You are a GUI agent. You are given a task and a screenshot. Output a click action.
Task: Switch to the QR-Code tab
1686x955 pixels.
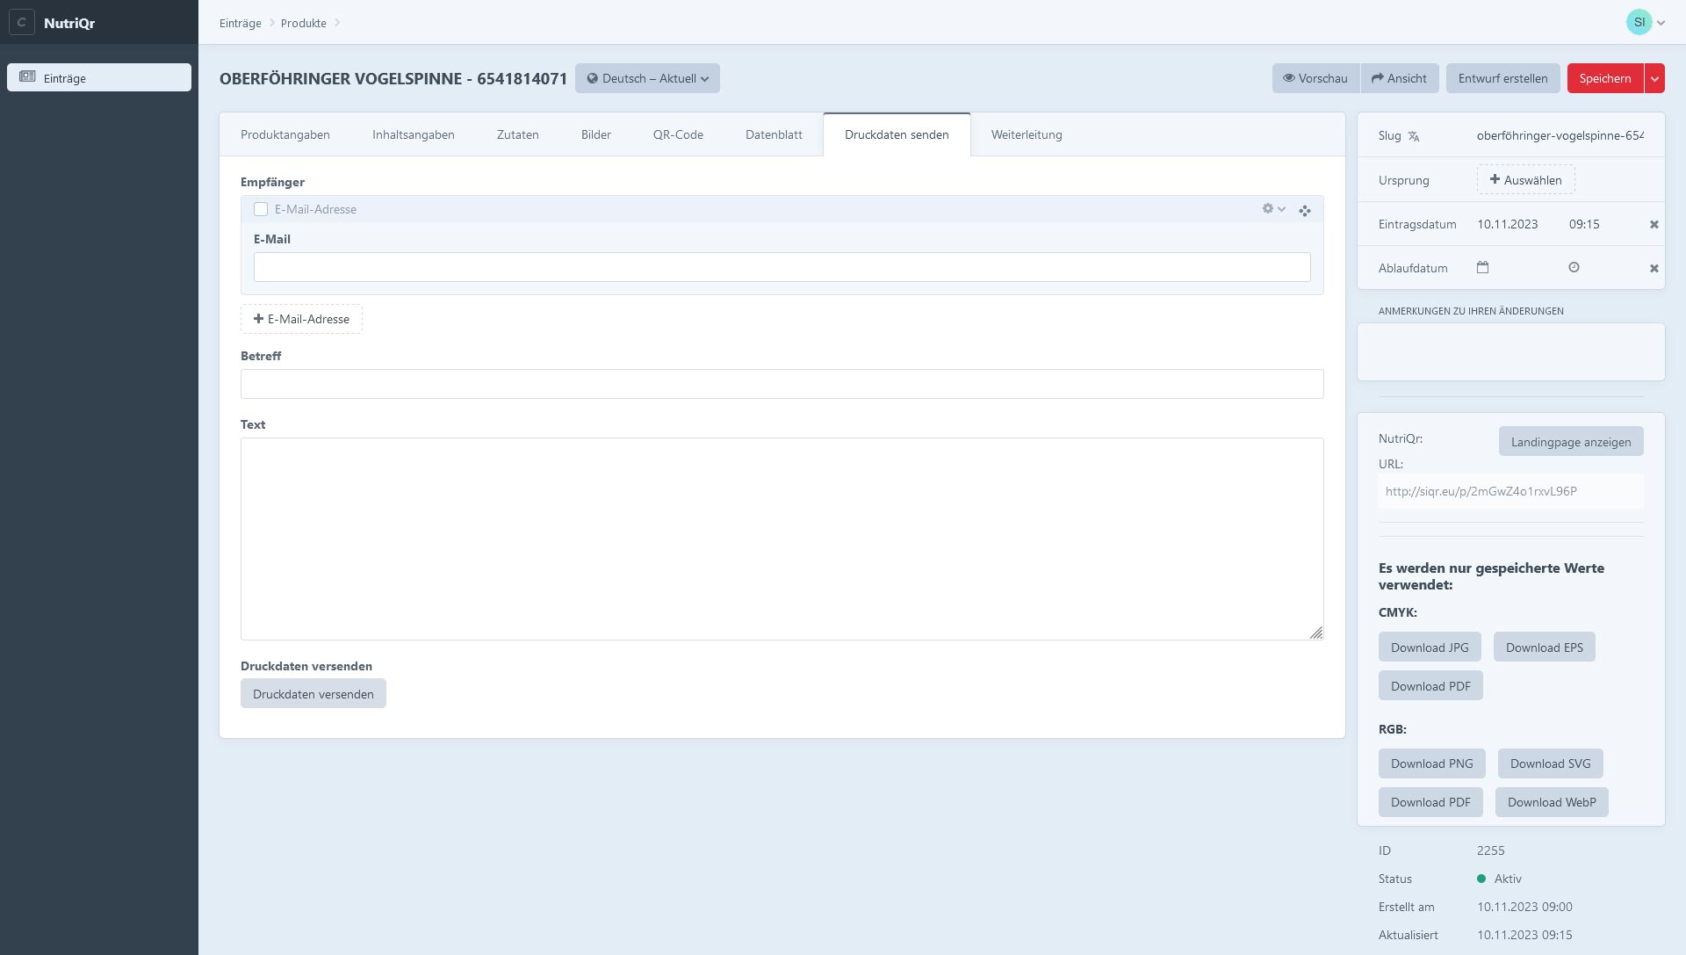pyautogui.click(x=678, y=135)
